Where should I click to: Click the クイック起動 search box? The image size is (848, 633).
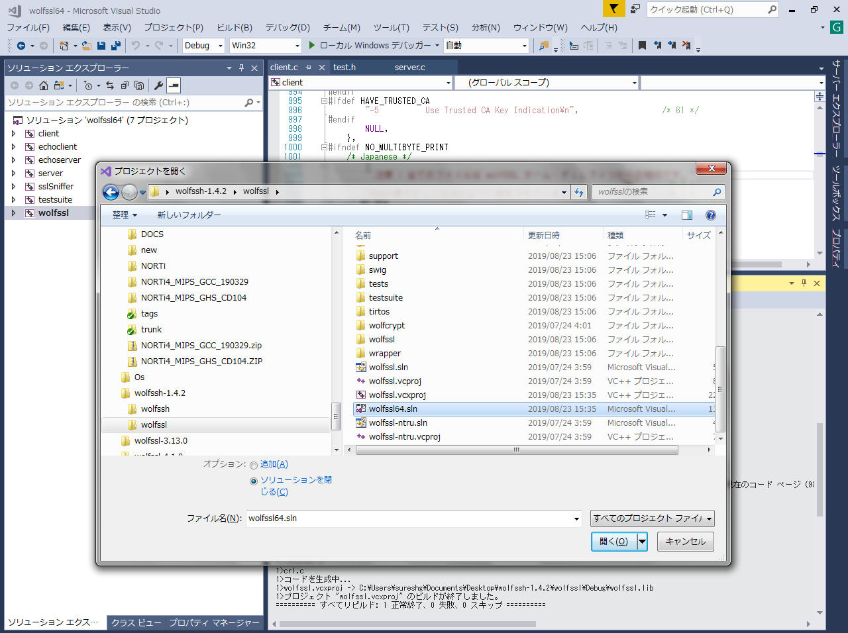[x=712, y=9]
